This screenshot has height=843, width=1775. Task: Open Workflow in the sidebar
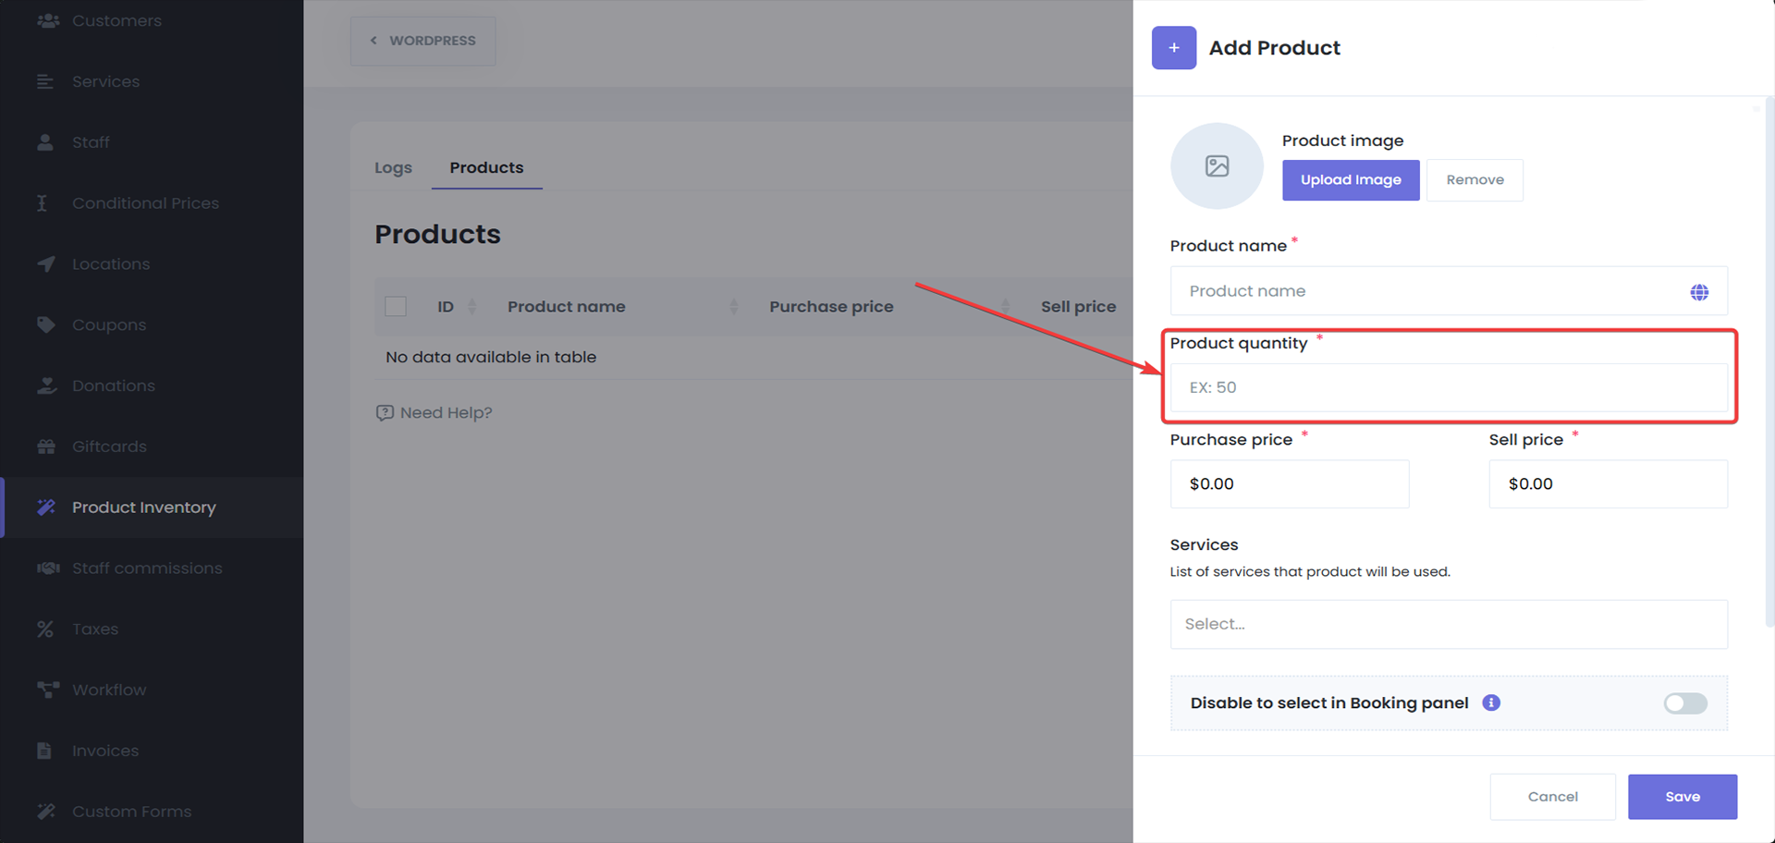click(x=109, y=690)
